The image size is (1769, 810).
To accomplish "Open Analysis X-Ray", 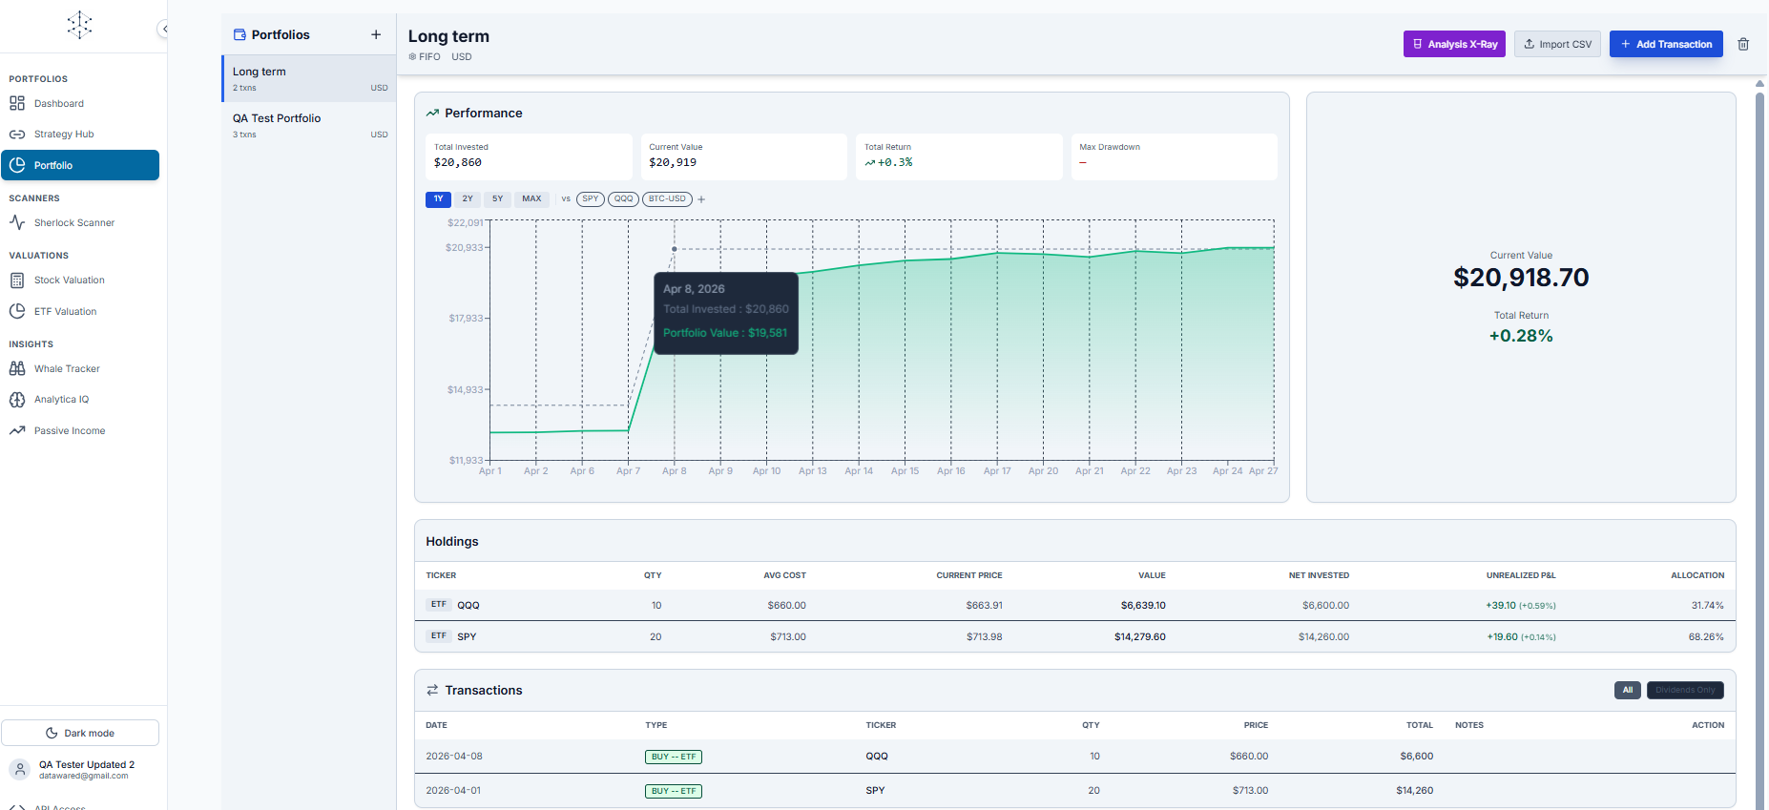I will (x=1454, y=44).
